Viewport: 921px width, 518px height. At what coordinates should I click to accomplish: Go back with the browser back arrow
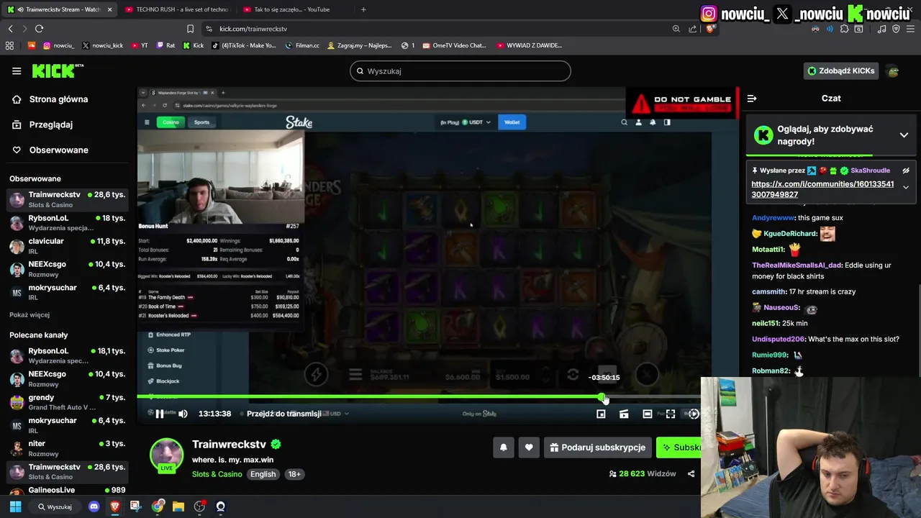coord(10,29)
